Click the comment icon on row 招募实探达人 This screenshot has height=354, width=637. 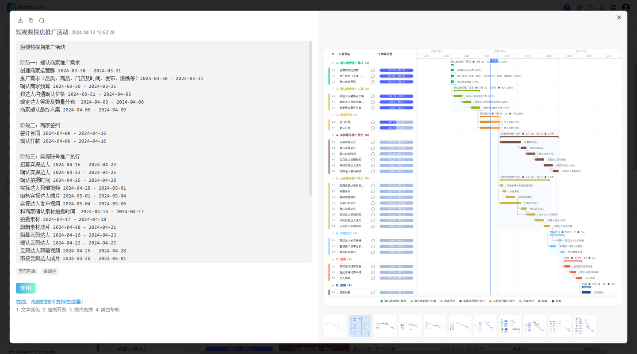[x=373, y=142]
